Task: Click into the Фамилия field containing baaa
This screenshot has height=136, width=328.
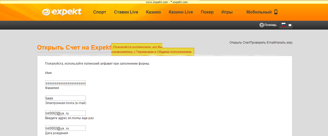Action: (65, 98)
